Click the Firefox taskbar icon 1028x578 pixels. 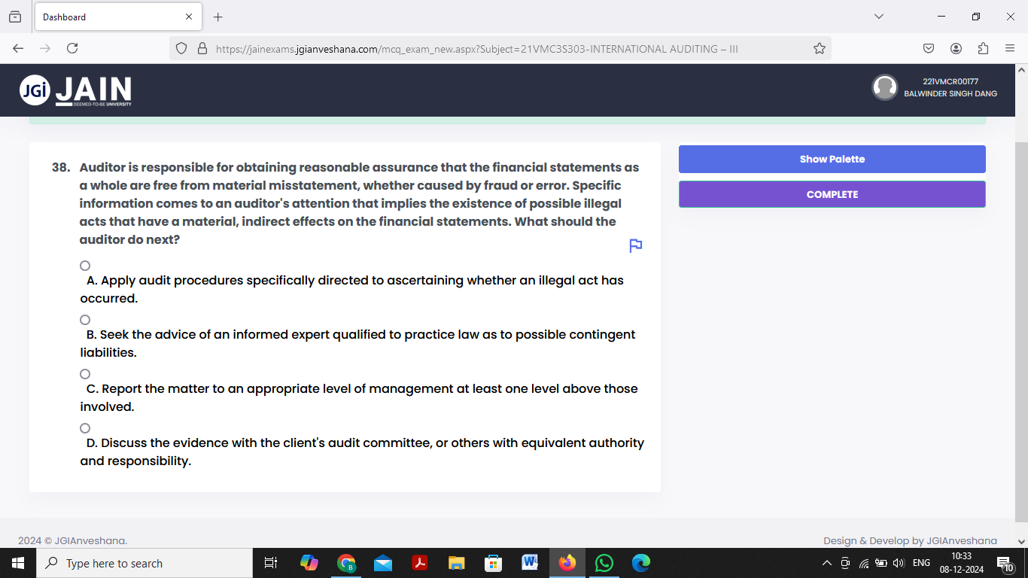(x=567, y=563)
